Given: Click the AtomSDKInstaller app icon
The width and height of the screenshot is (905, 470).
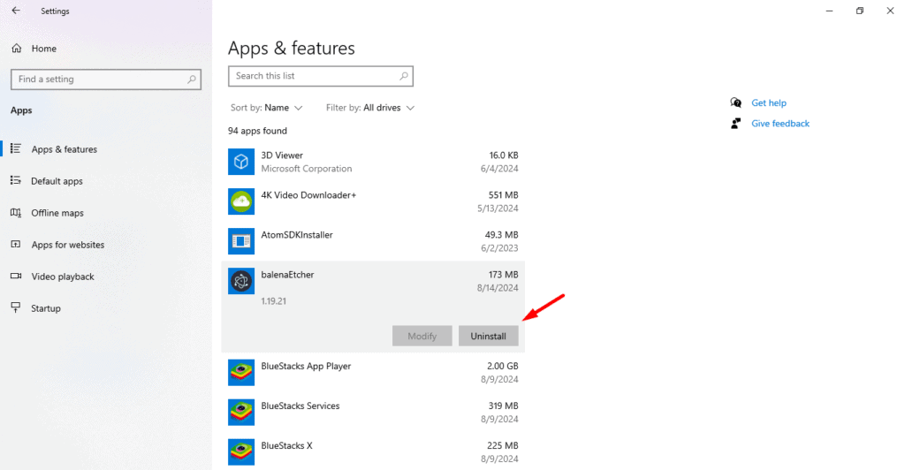Looking at the screenshot, I should click(x=241, y=241).
